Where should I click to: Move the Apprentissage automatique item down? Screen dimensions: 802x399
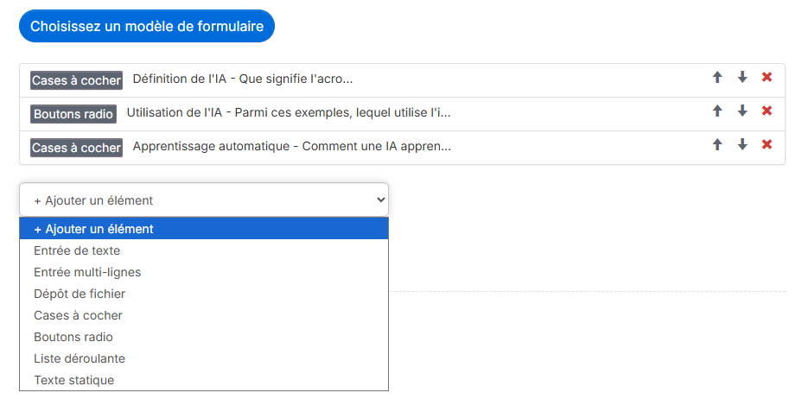click(742, 144)
